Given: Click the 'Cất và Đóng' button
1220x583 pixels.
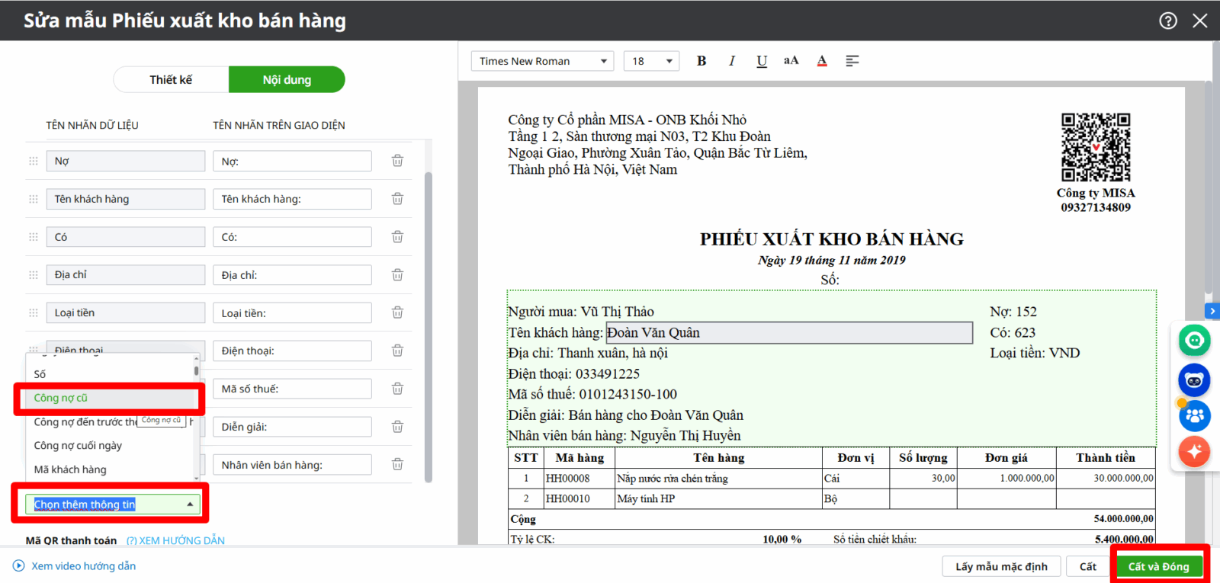Looking at the screenshot, I should (1158, 566).
